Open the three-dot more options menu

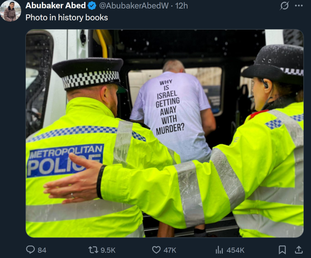point(299,5)
